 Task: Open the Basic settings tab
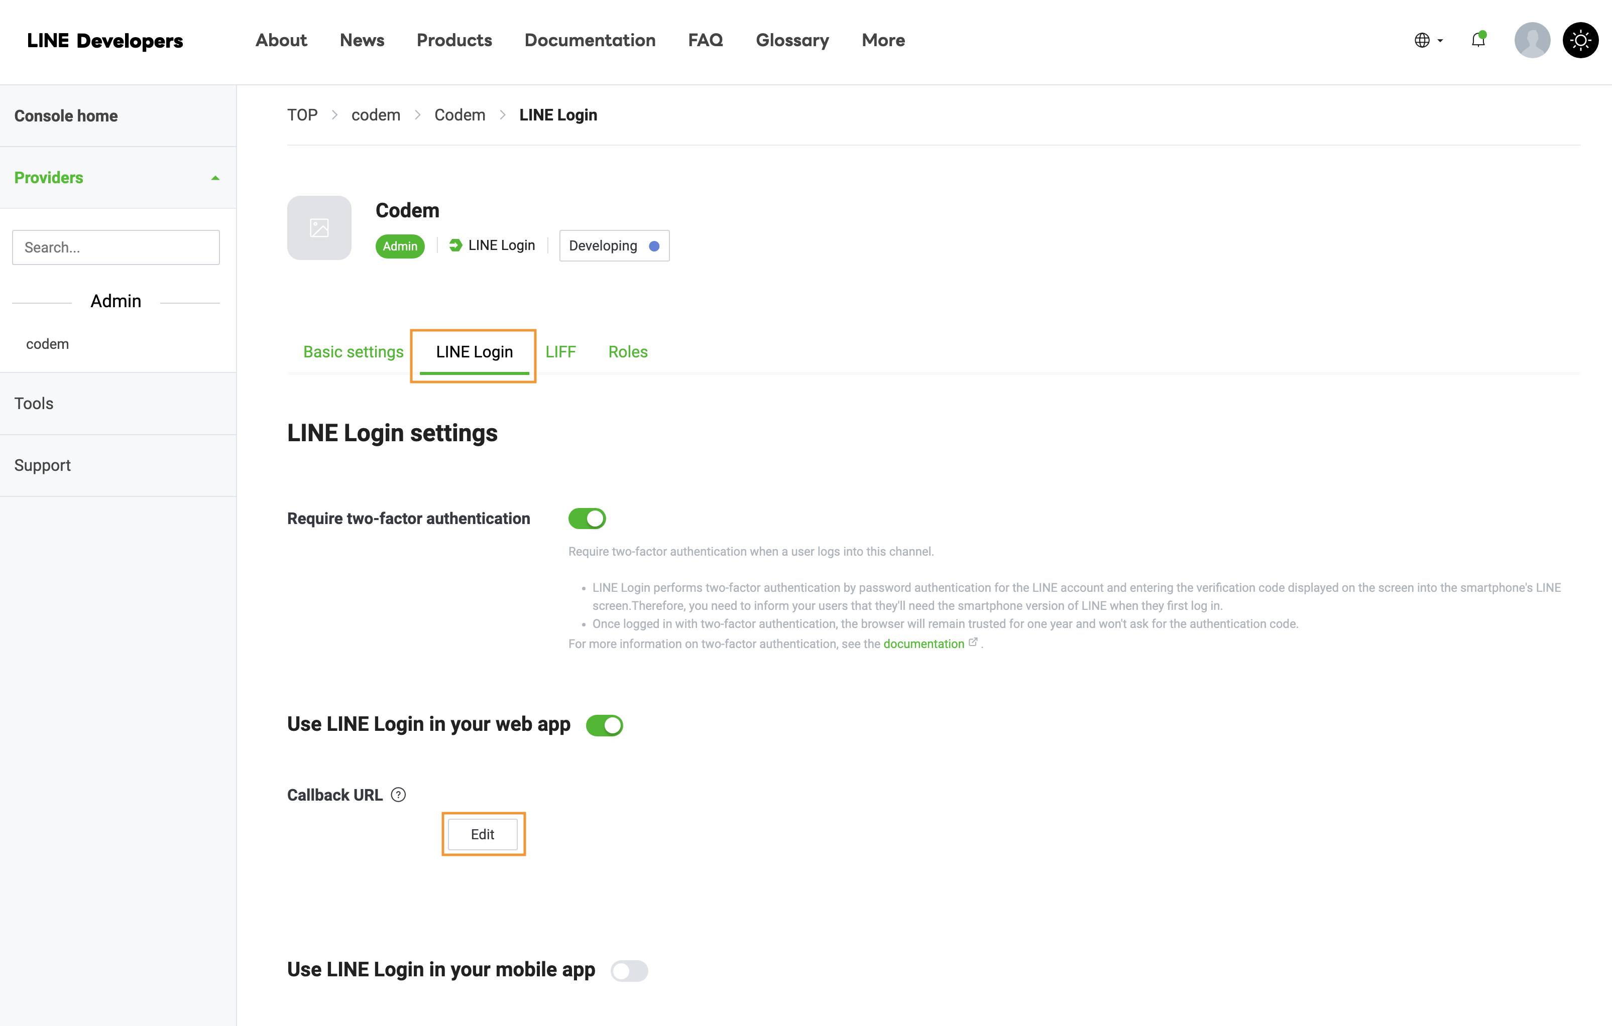pos(353,352)
